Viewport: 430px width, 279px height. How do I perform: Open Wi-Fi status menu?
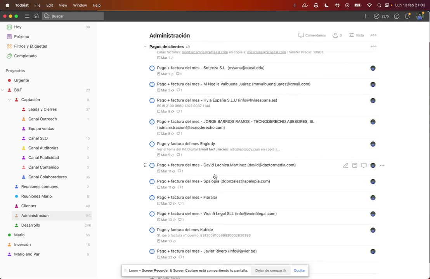click(369, 5)
